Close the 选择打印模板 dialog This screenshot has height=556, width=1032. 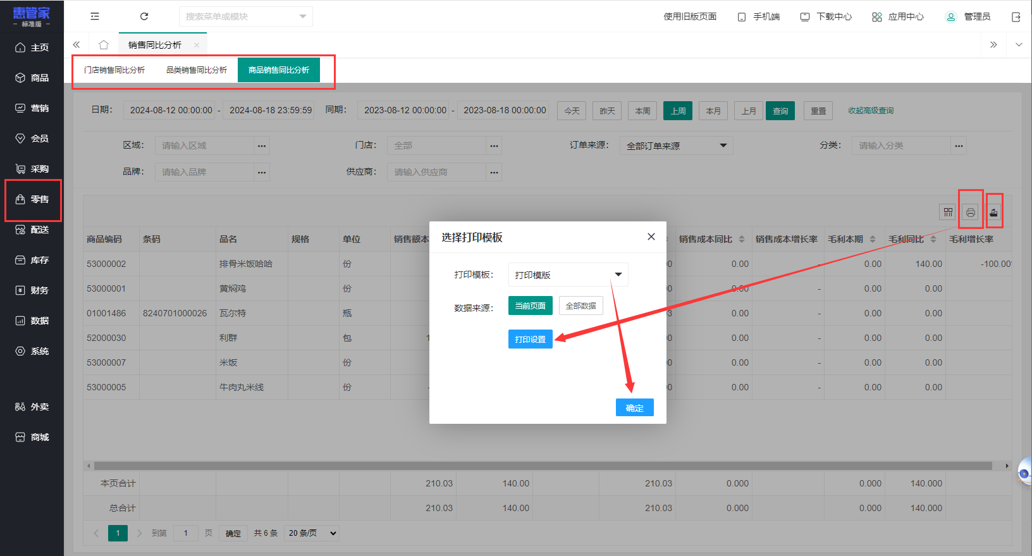pyautogui.click(x=651, y=237)
